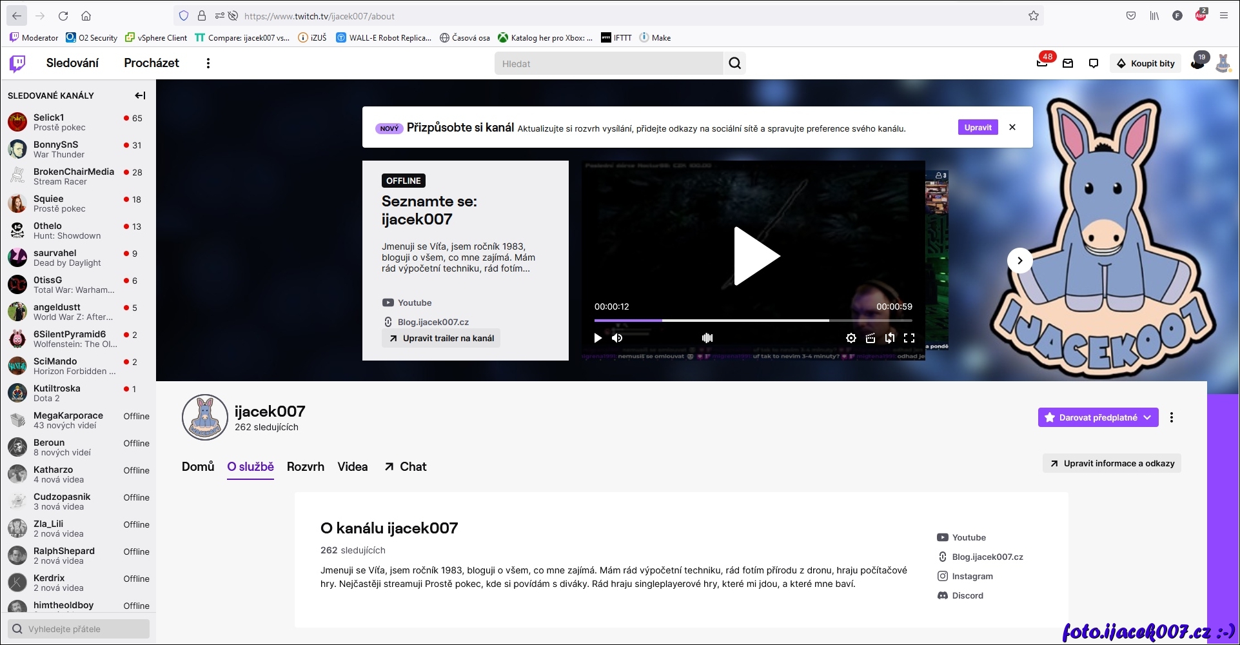Open the notifications inbox with 48 badge
1240x645 pixels.
1042,63
